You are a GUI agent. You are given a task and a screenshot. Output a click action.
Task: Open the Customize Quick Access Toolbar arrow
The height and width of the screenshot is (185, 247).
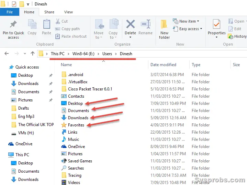click(x=28, y=4)
